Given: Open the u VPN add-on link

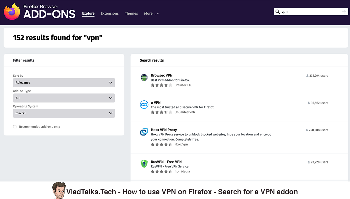Looking at the screenshot, I should pyautogui.click(x=156, y=102).
